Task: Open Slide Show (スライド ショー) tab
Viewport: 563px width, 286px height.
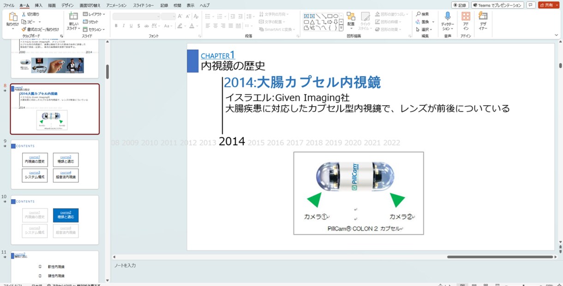Action: coord(144,5)
